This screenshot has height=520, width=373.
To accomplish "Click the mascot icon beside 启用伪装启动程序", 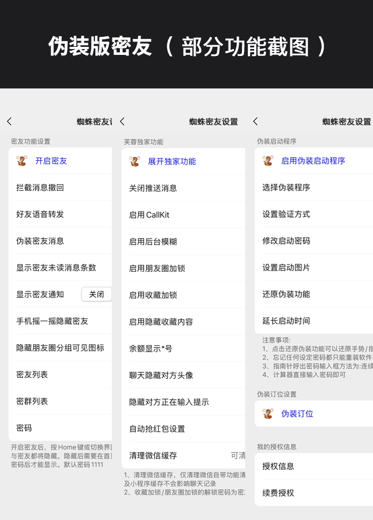I will pyautogui.click(x=268, y=161).
